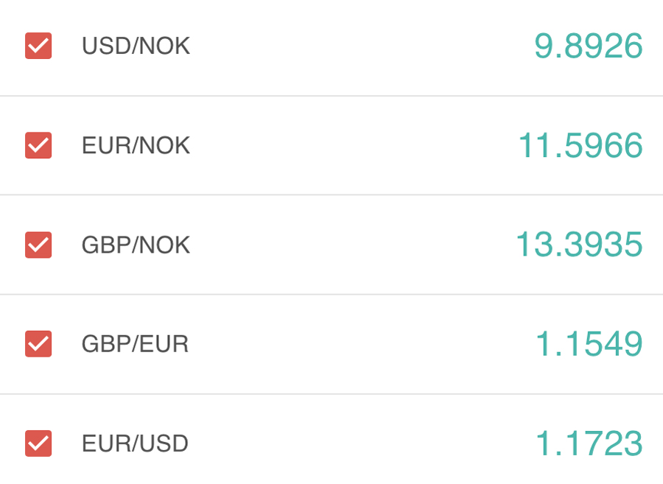This screenshot has height=484, width=663.
Task: Toggle the EUR/NOK checkbox off
Action: coord(38,145)
